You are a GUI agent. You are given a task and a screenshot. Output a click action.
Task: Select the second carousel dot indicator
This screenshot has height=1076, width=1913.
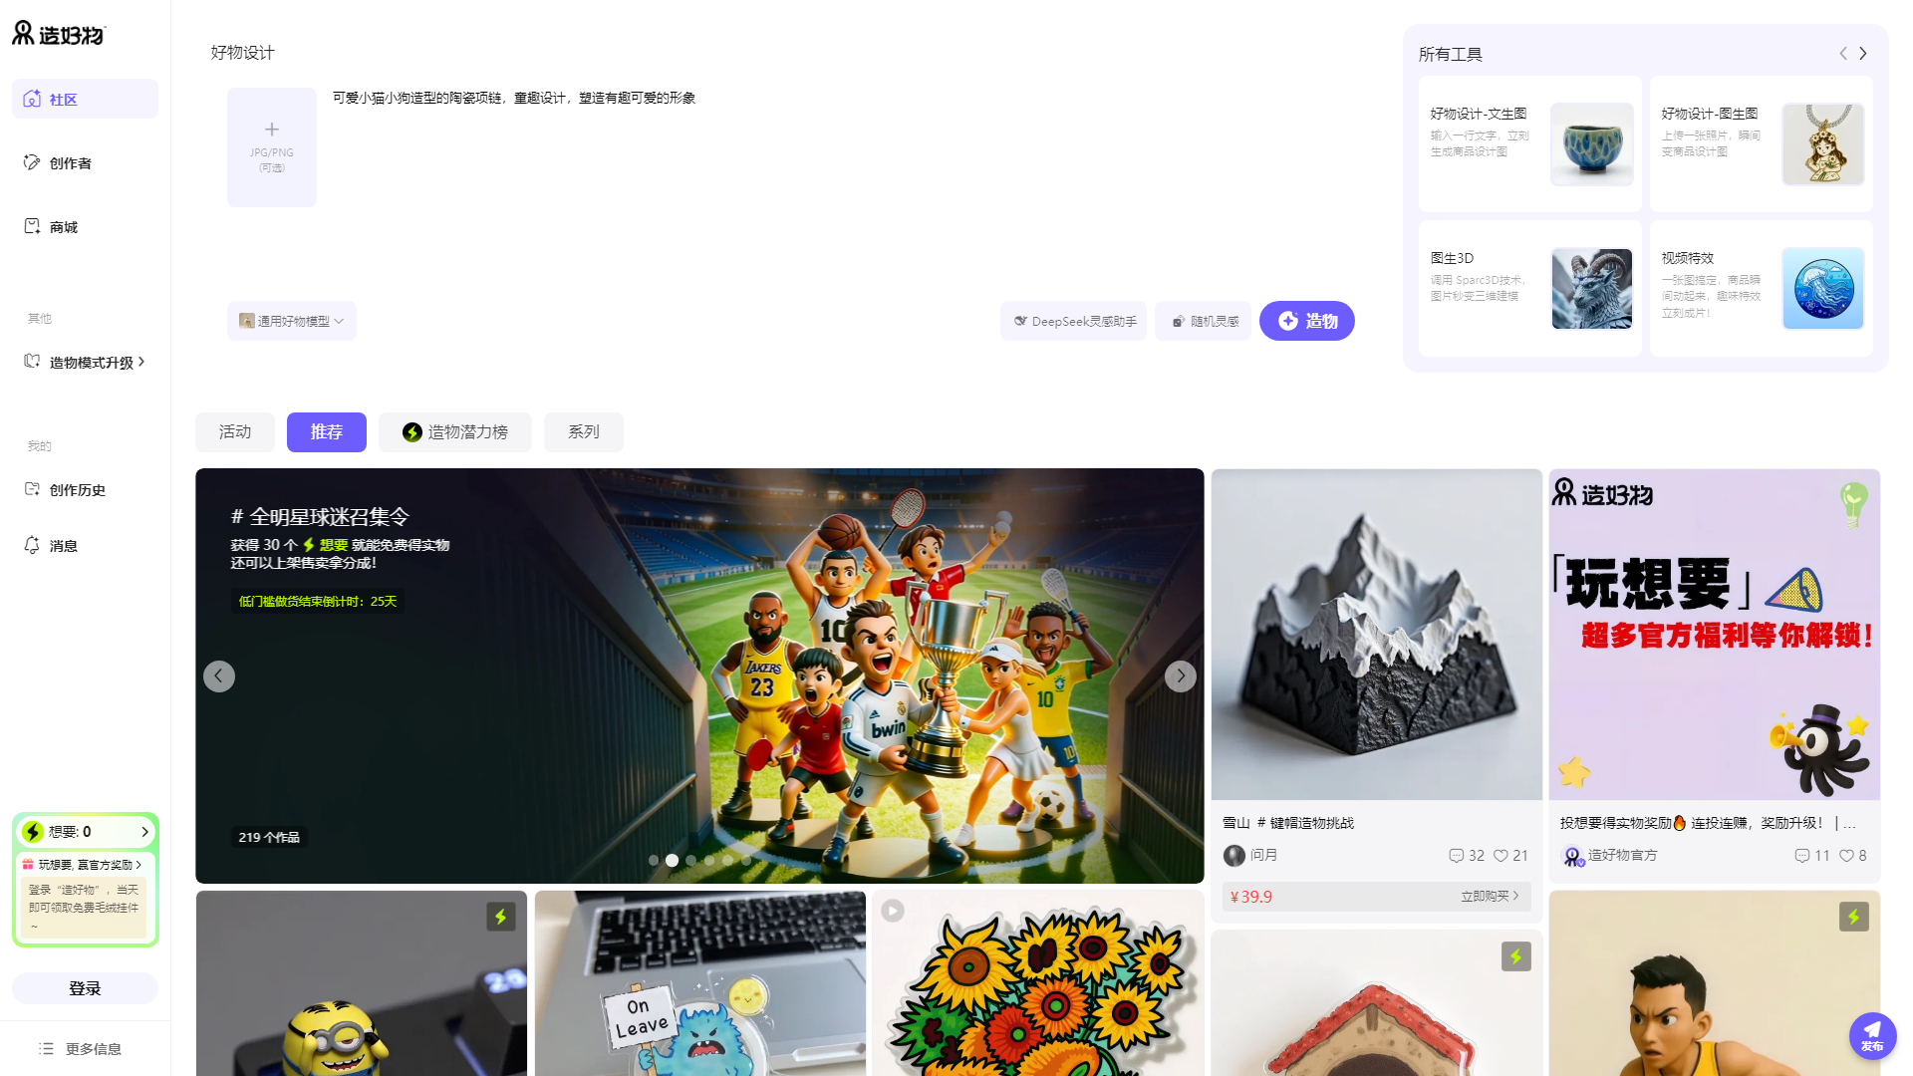tap(673, 860)
